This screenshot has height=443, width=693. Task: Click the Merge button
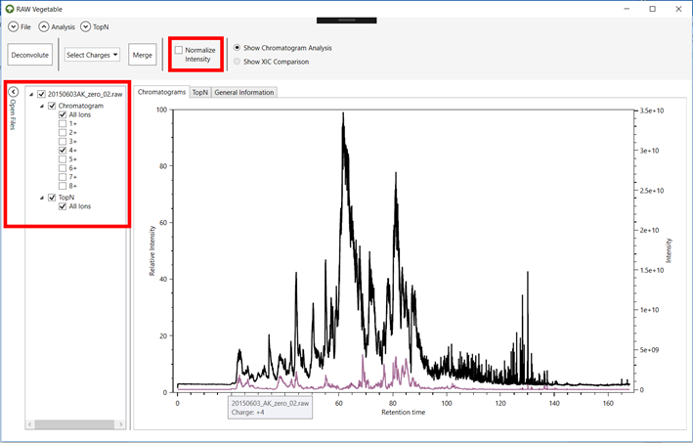[143, 55]
